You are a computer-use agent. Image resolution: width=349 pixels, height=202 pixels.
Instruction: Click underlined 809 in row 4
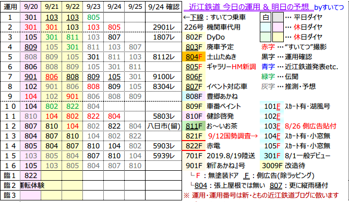[x=31, y=47]
